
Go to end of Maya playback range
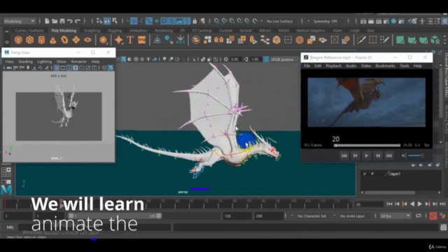click(x=442, y=204)
